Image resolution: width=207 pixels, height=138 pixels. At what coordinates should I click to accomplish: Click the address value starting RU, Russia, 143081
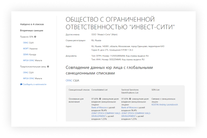point(128,48)
